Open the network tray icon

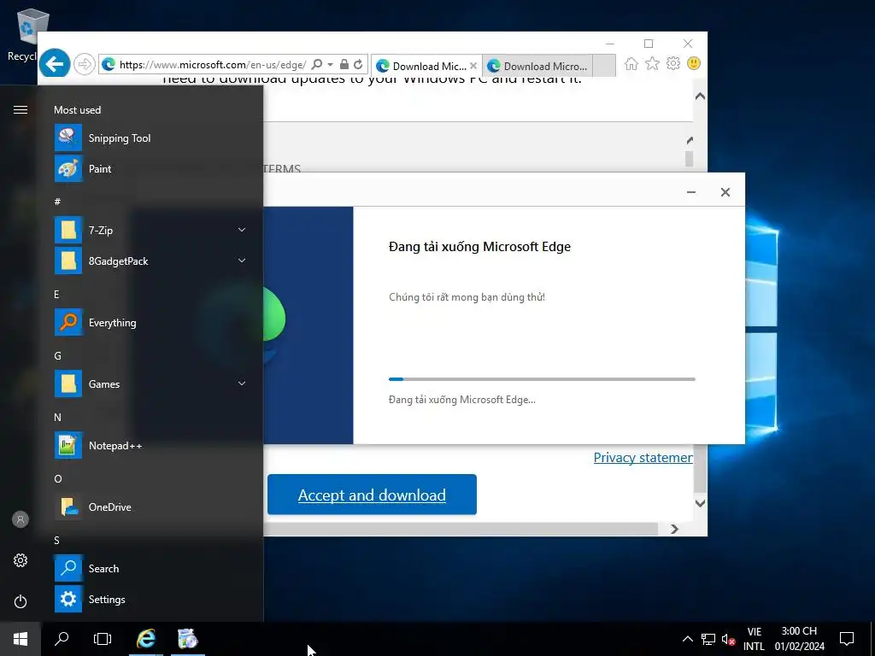click(x=708, y=639)
